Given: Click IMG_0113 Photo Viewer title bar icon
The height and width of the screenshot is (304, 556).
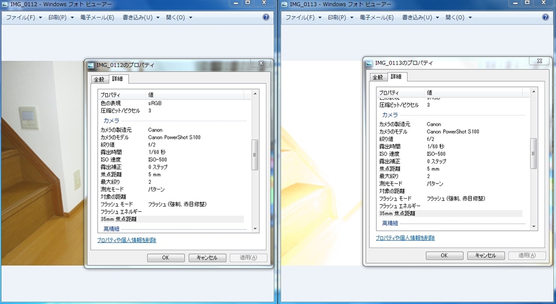Looking at the screenshot, I should (x=285, y=4).
